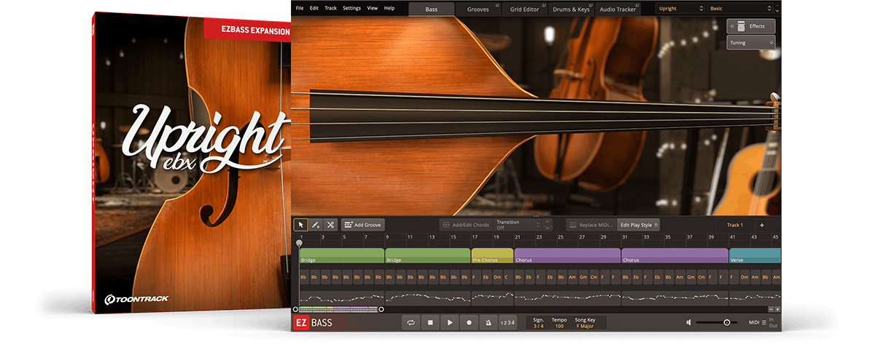Click the Tempo 100 field
Viewport: 875px width, 355px height.
(559, 322)
